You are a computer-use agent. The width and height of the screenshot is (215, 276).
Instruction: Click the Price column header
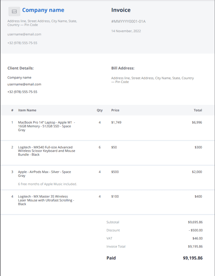(115, 110)
